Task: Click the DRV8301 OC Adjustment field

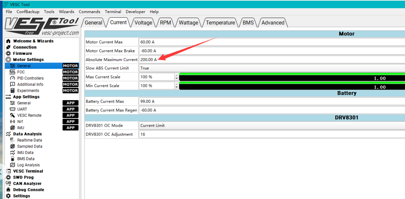Action: (x=272, y=134)
